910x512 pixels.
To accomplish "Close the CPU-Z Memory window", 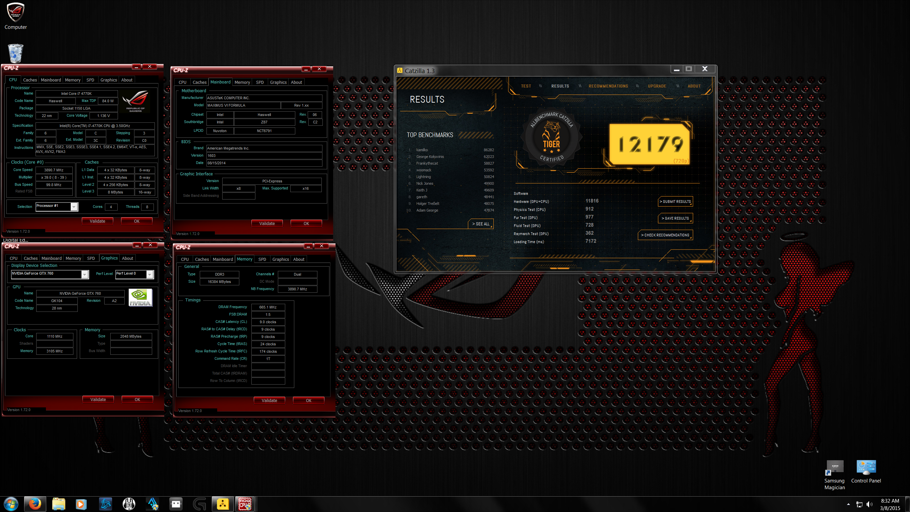I will coord(321,246).
